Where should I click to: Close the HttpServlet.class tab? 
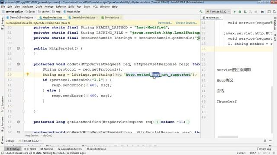click(x=64, y=17)
